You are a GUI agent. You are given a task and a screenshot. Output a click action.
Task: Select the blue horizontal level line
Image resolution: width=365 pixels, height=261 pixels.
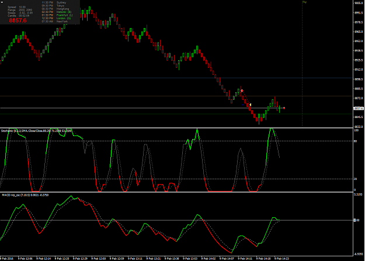[x=176, y=78]
